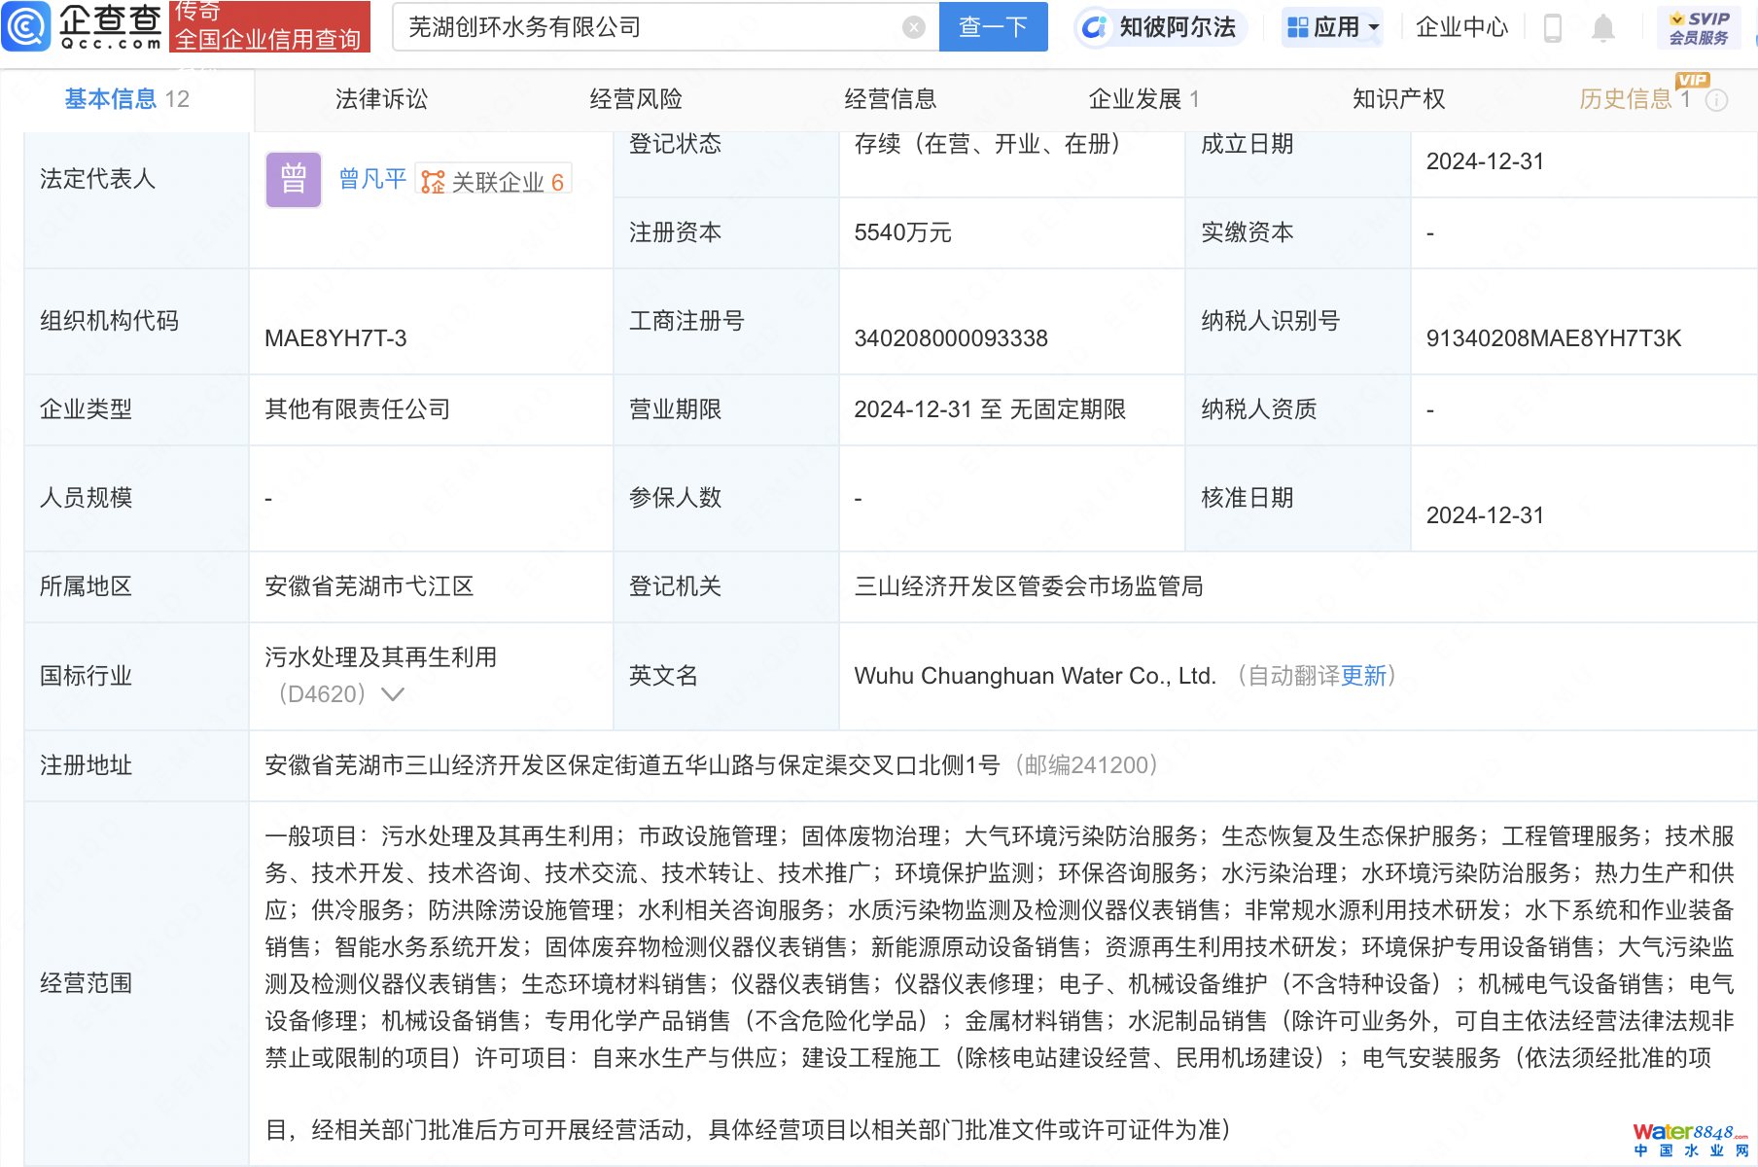1758x1167 pixels.
Task: Click 更新 link next to English name
Action: pyautogui.click(x=1363, y=676)
